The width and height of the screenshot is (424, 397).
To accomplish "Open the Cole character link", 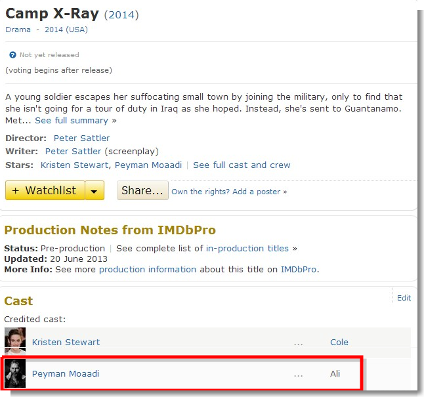I will 339,342.
